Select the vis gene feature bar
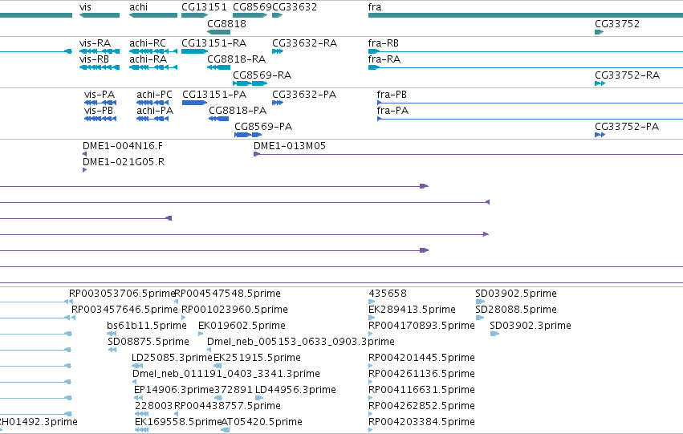 [x=100, y=15]
